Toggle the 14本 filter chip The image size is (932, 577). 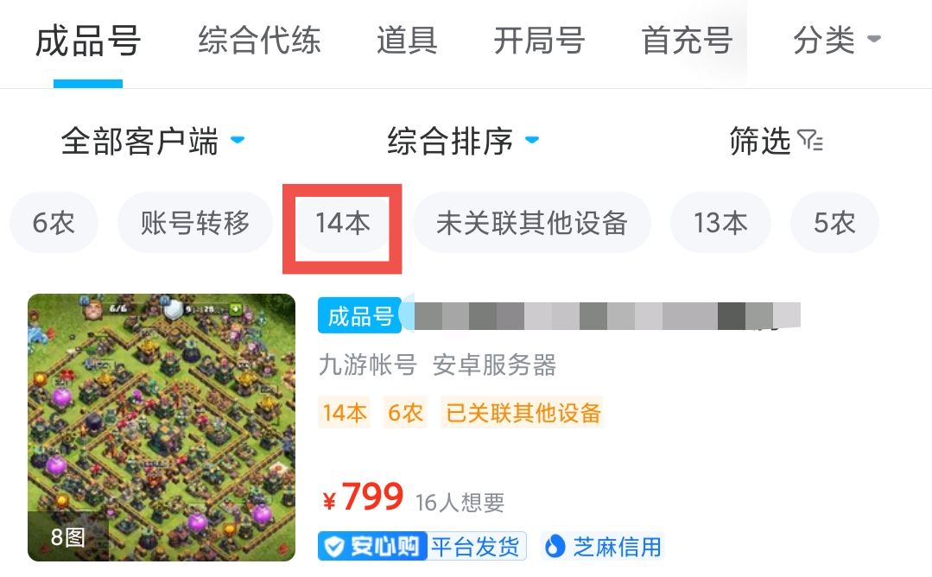[x=342, y=223]
